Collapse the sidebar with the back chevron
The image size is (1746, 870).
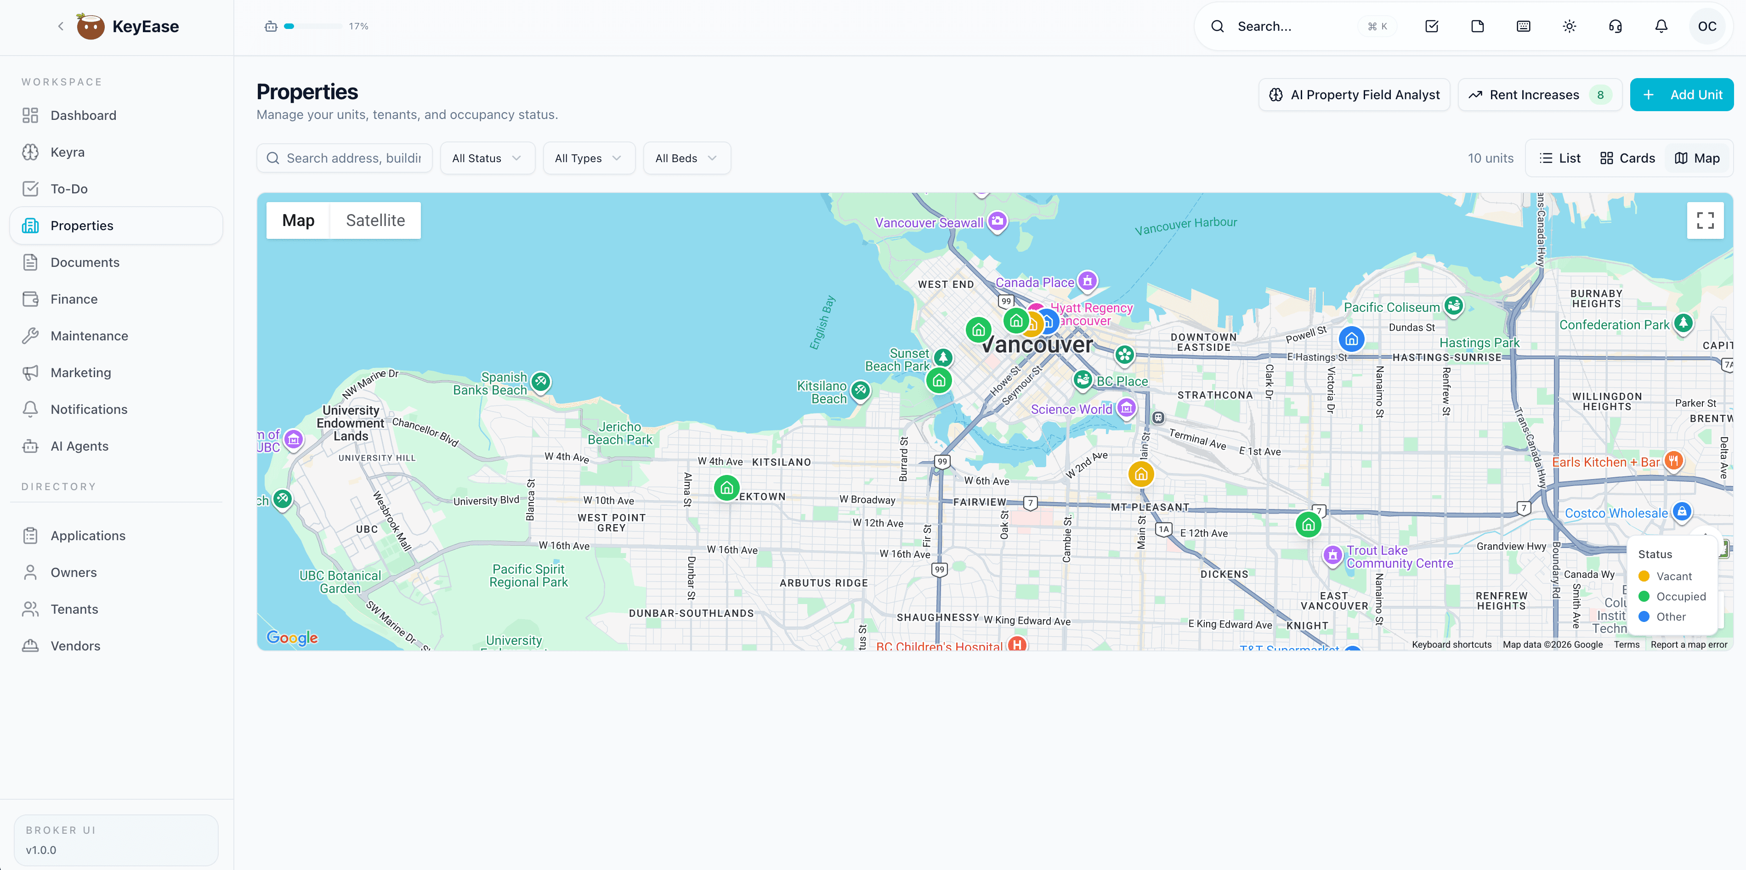point(60,26)
